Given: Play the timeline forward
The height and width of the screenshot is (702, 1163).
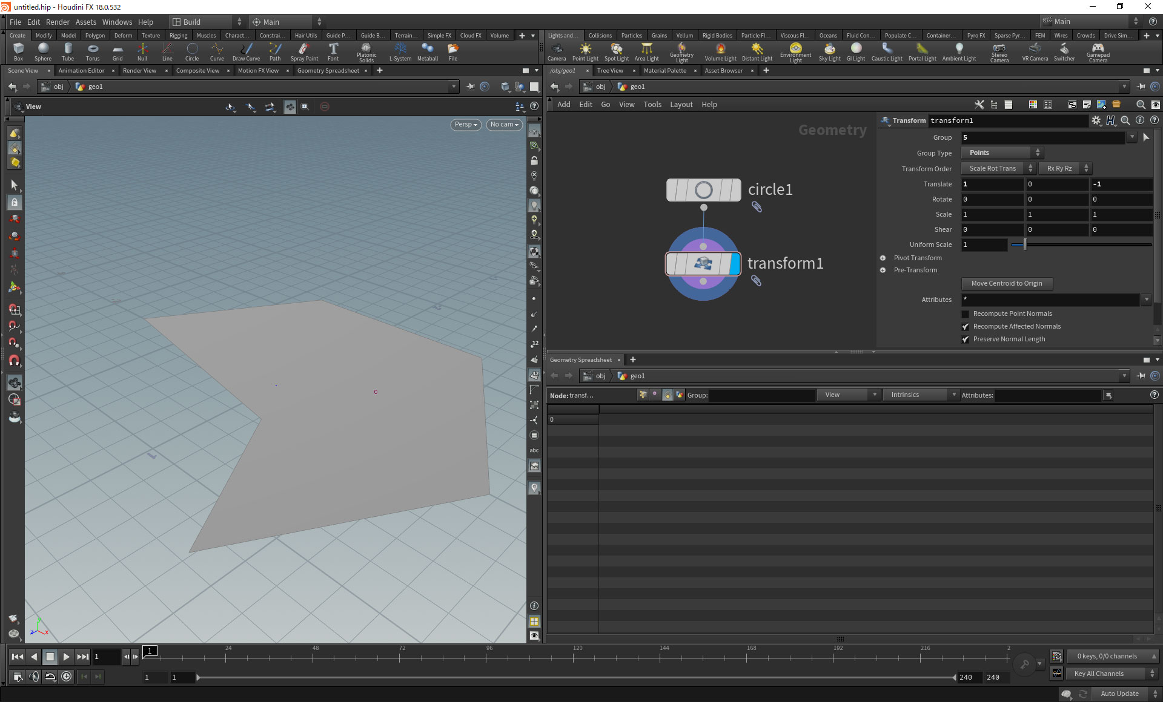Looking at the screenshot, I should 66,657.
